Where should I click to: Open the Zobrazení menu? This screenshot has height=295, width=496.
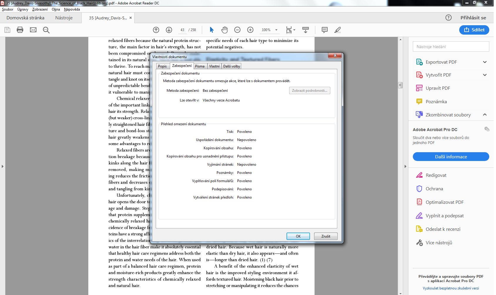point(40,9)
